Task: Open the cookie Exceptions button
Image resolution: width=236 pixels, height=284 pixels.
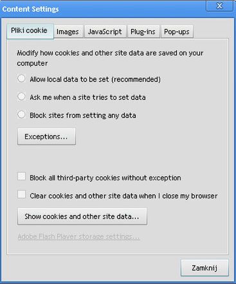Action: (x=46, y=137)
